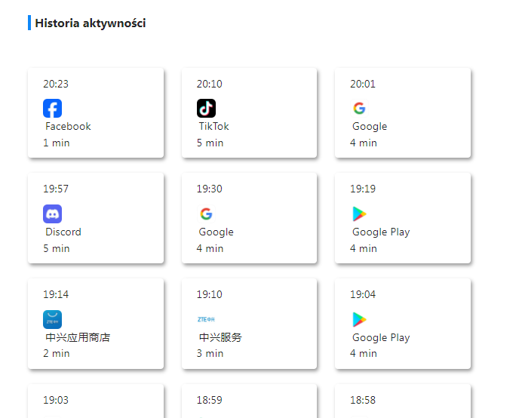Click the 19:03 timestamp
The height and width of the screenshot is (418, 519).
tap(56, 400)
